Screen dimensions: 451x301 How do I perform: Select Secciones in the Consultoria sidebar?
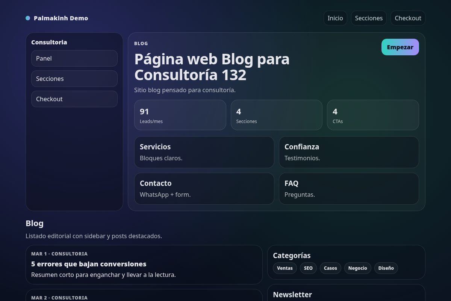pyautogui.click(x=74, y=79)
